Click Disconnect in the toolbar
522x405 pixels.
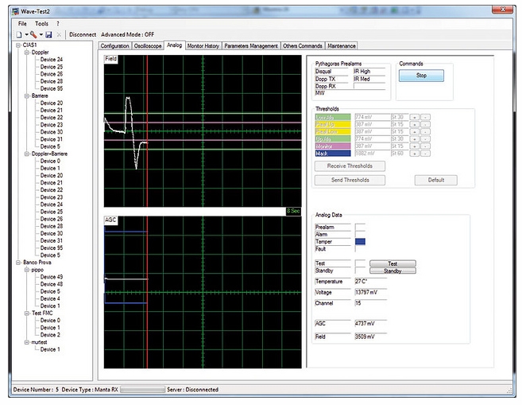83,35
